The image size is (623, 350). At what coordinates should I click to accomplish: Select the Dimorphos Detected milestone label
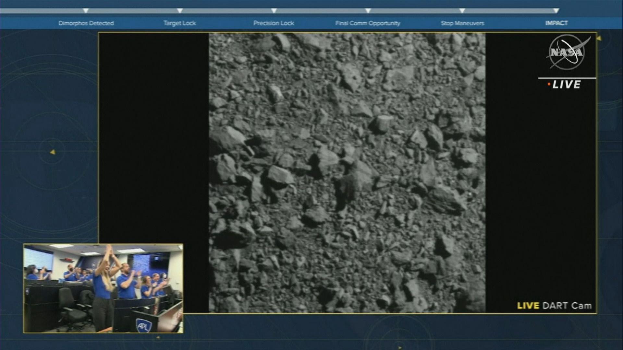click(x=86, y=23)
